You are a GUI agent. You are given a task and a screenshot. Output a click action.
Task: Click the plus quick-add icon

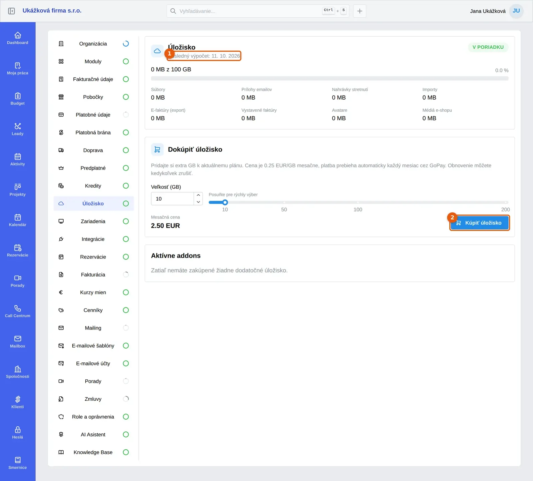[360, 11]
